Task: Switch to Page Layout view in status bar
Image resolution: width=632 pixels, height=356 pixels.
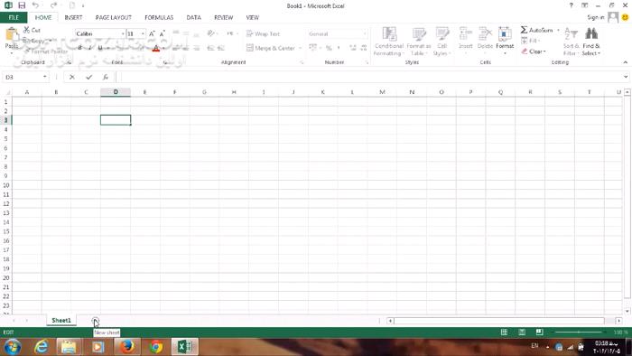Action: pyautogui.click(x=522, y=333)
